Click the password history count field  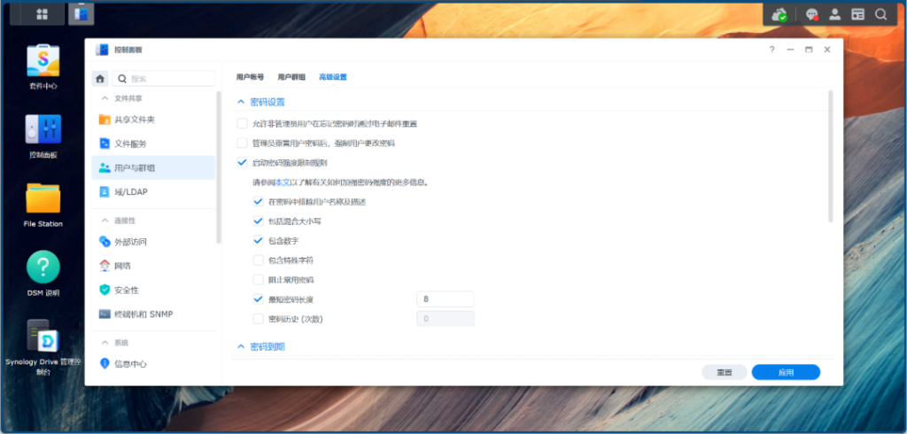click(x=446, y=318)
